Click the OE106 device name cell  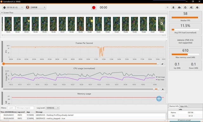tap(190, 112)
